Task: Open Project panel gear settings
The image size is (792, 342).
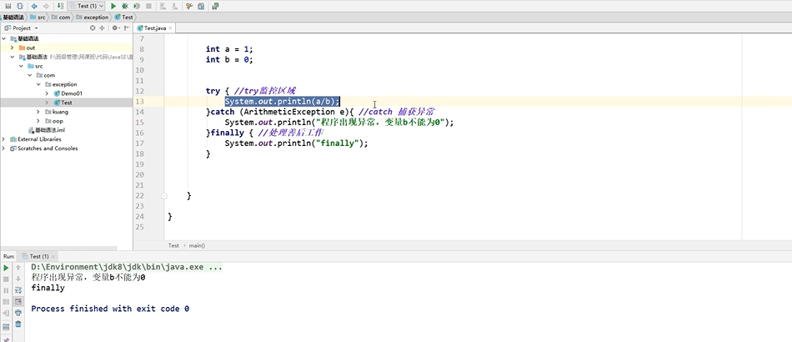Action: click(x=115, y=28)
